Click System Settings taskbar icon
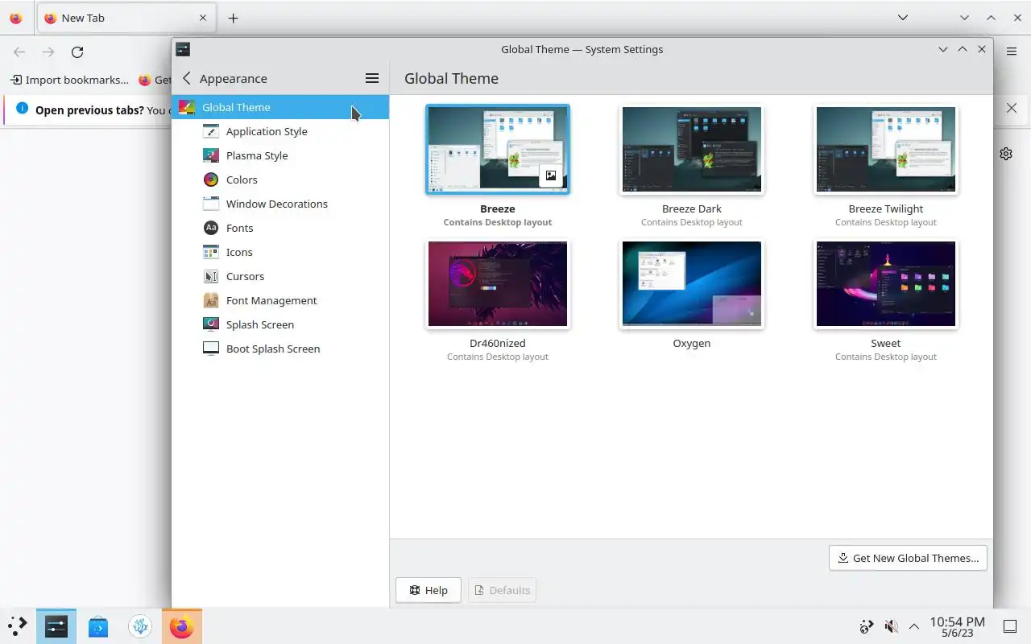Image resolution: width=1031 pixels, height=644 pixels. coord(56,625)
